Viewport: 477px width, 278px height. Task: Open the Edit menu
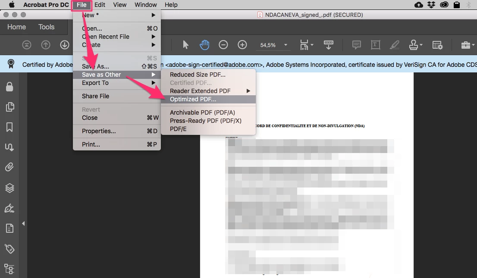point(100,5)
